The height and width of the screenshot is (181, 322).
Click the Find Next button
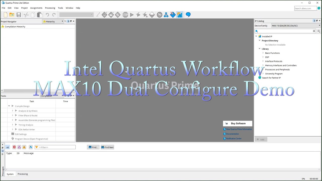(x=107, y=147)
